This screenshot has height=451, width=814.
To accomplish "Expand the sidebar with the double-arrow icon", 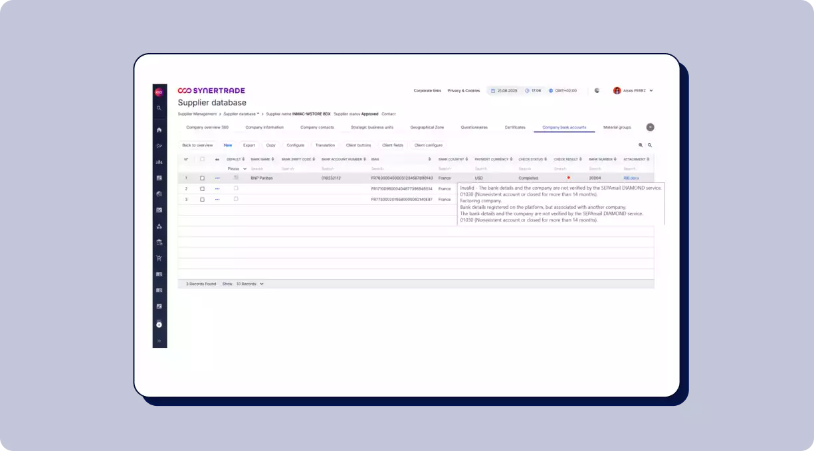I will (159, 341).
